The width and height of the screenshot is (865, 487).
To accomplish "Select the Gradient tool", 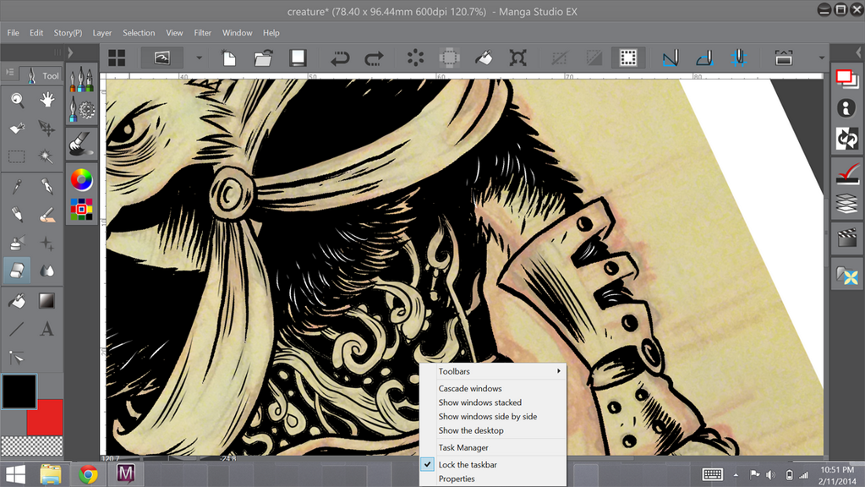I will [x=47, y=300].
